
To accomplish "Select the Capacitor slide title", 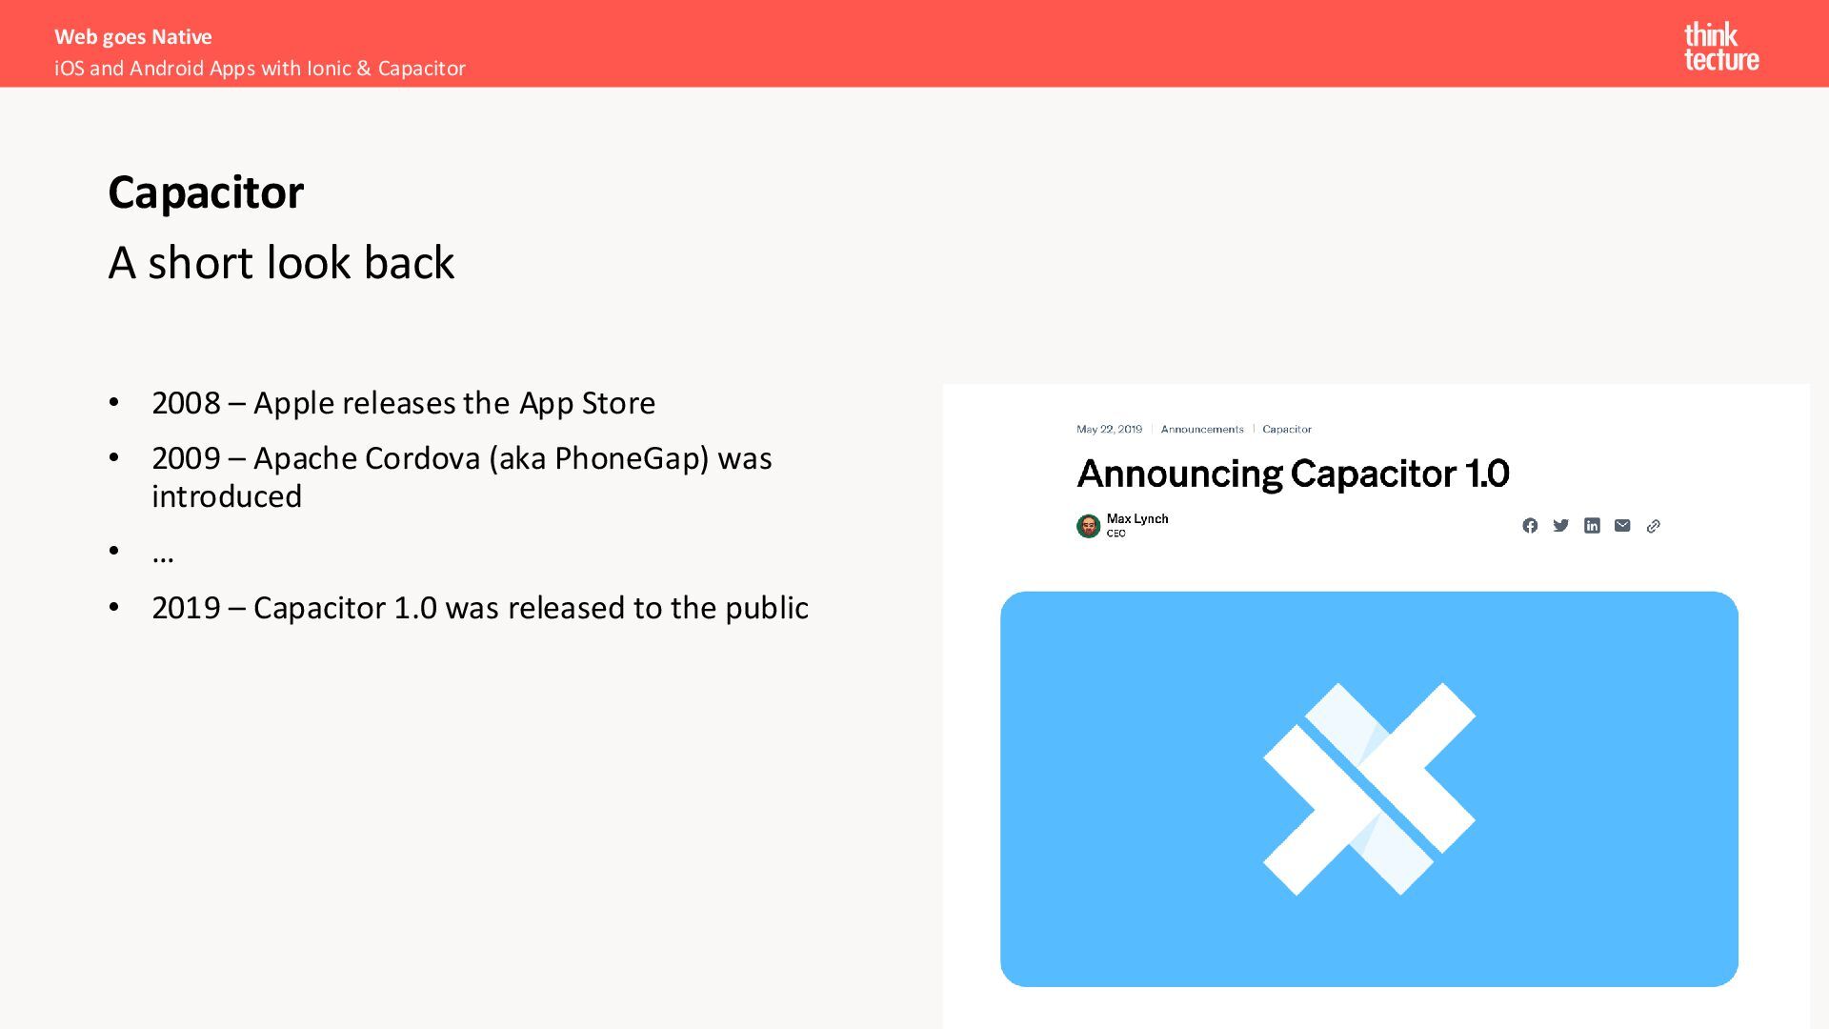I will [206, 192].
